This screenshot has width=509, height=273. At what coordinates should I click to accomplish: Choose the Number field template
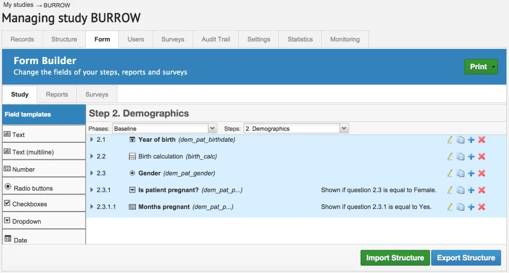click(44, 169)
